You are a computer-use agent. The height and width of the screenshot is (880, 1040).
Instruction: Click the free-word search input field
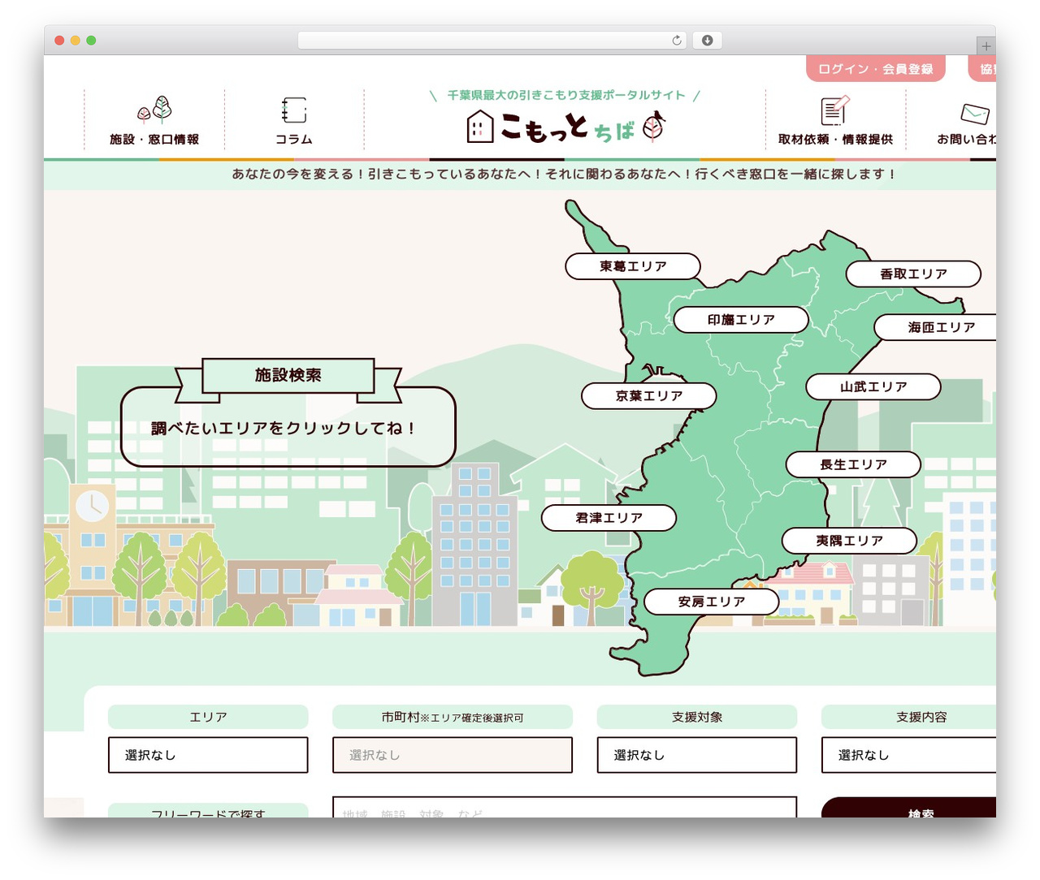pos(565,807)
